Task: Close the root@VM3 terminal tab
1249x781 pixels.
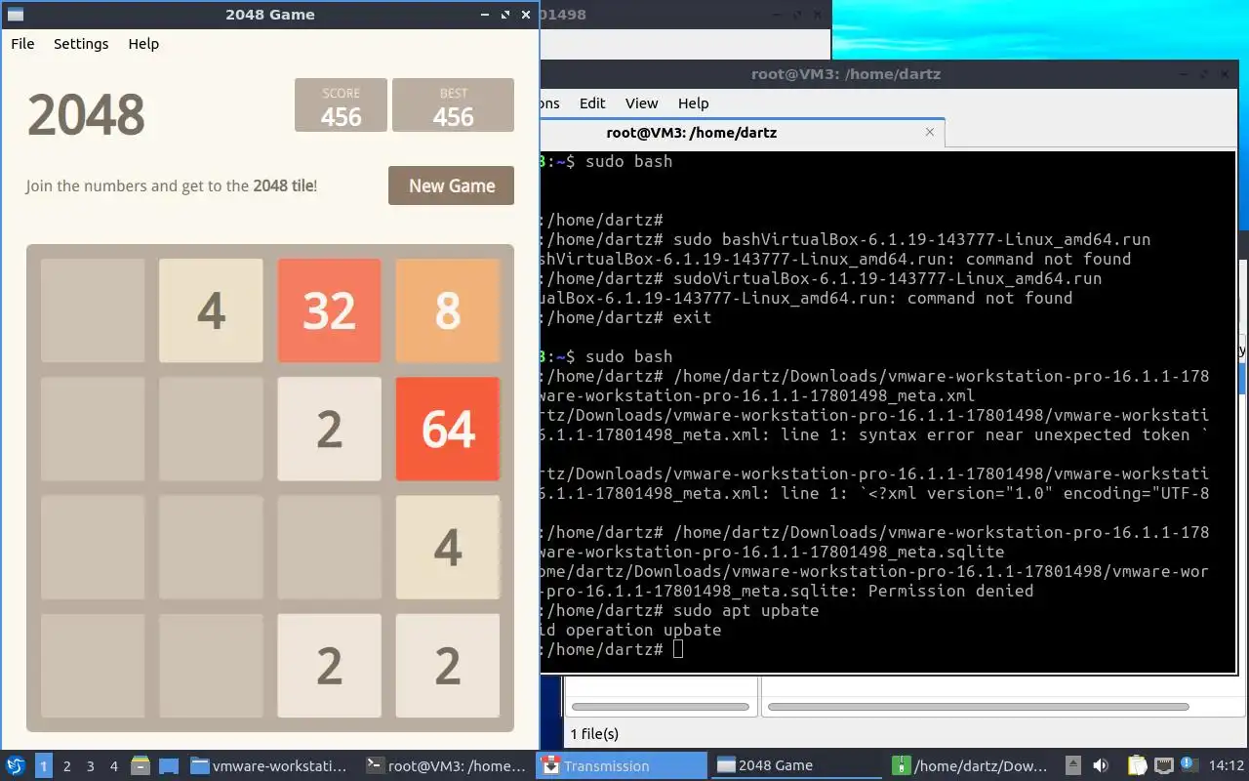Action: 929,132
